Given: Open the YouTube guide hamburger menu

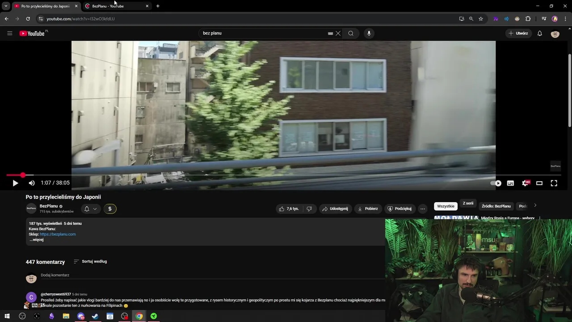Looking at the screenshot, I should click(9, 33).
